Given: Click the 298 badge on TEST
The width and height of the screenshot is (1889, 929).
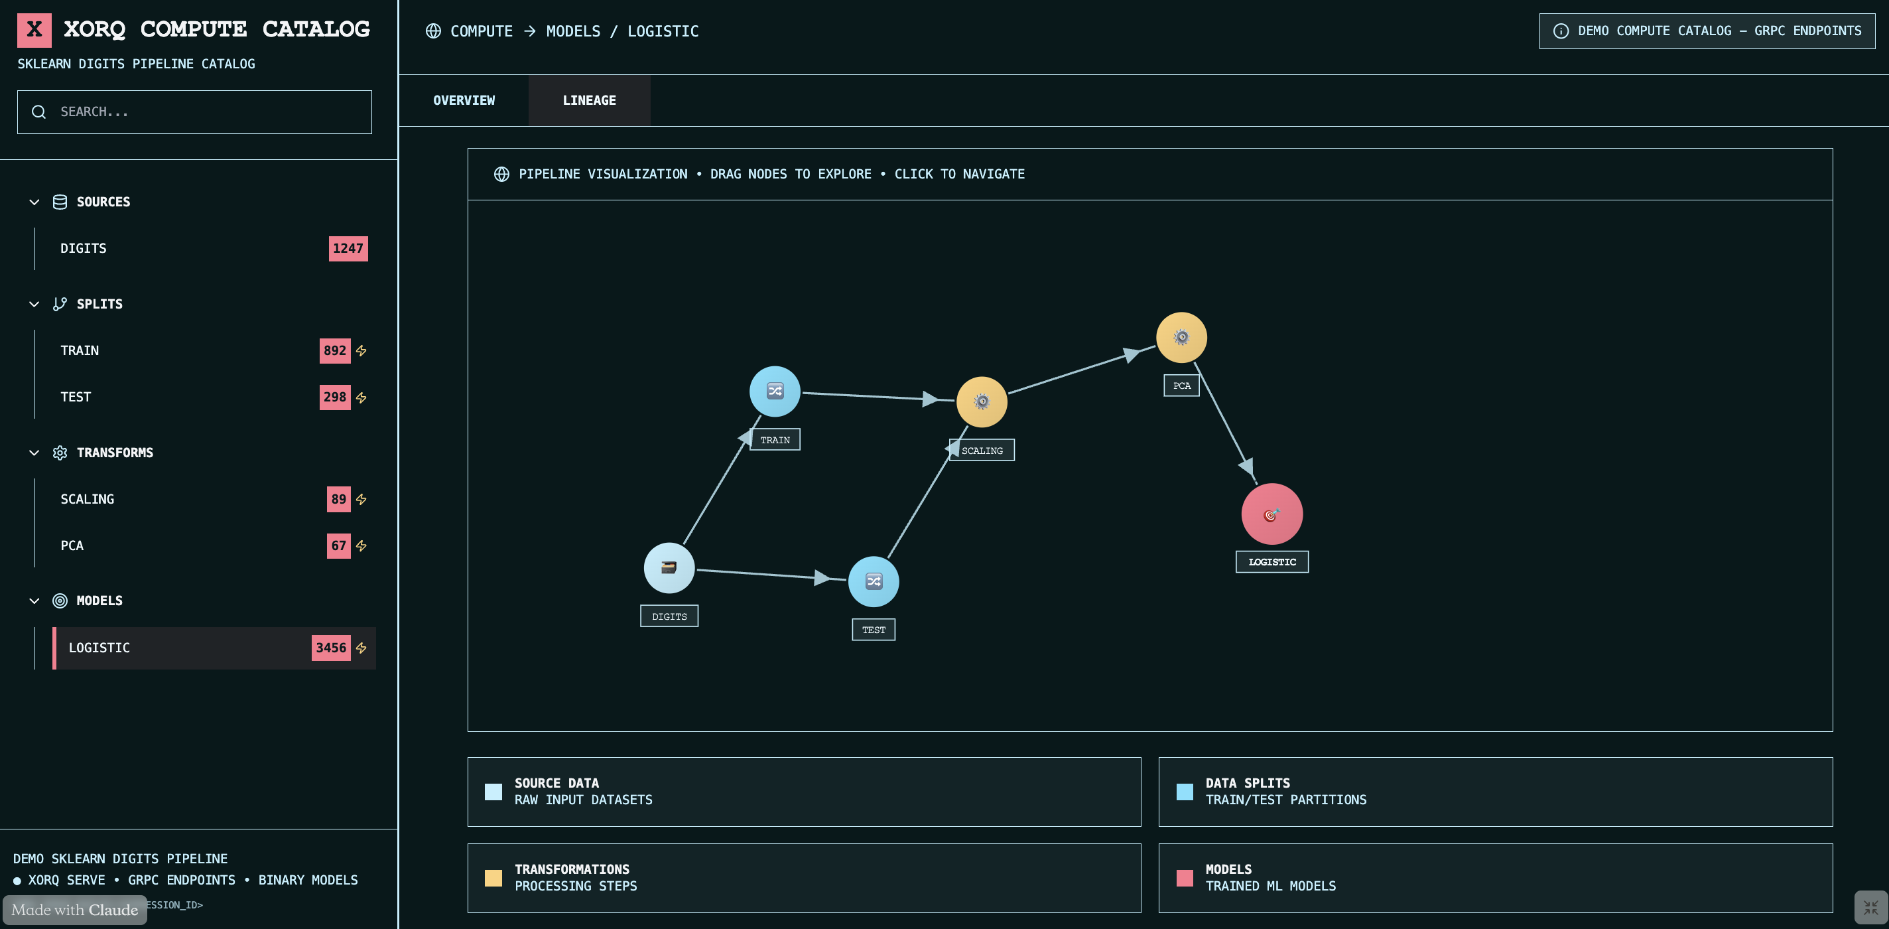Looking at the screenshot, I should pyautogui.click(x=335, y=397).
